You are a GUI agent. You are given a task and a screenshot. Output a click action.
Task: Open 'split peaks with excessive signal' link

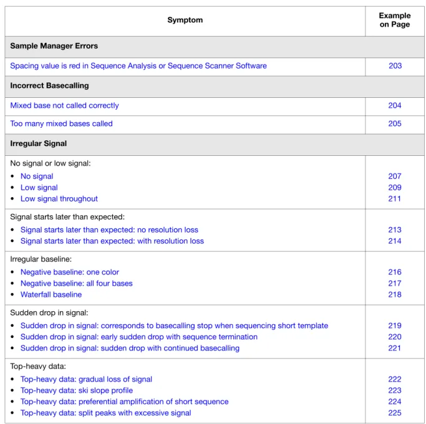(105, 413)
